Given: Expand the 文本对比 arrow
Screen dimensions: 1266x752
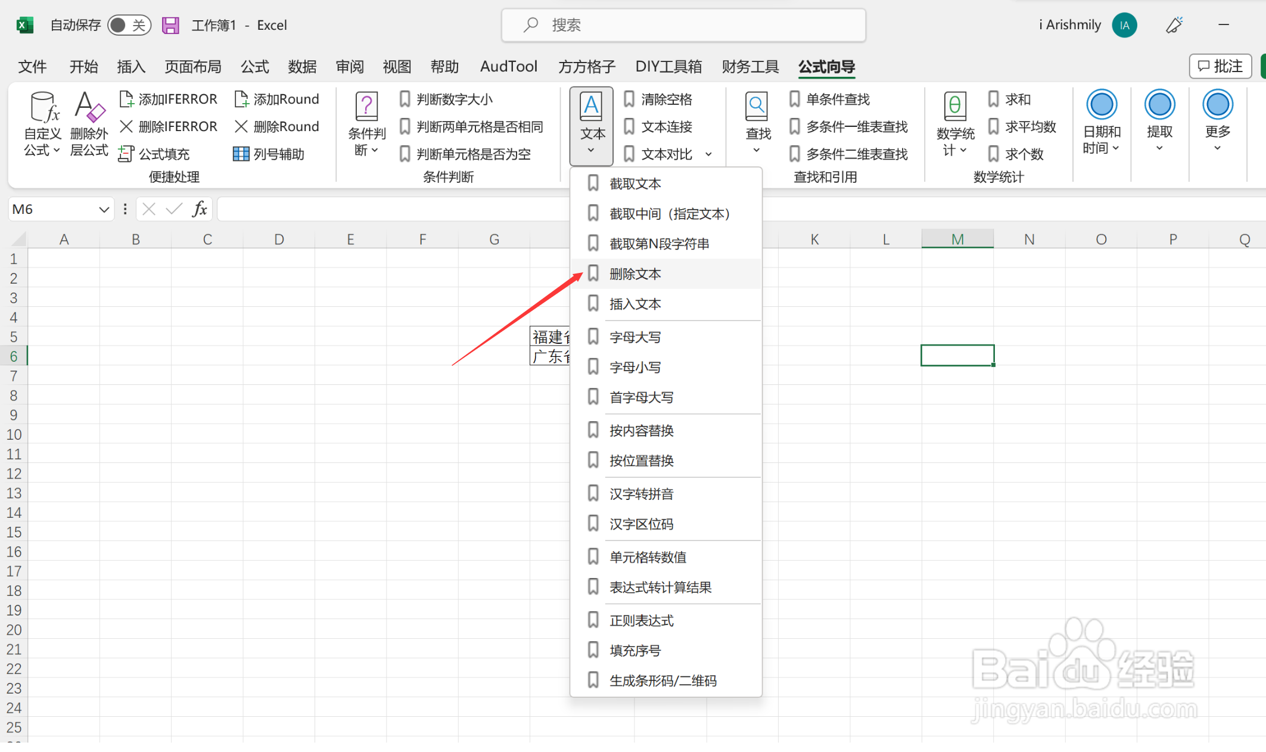Looking at the screenshot, I should [708, 154].
